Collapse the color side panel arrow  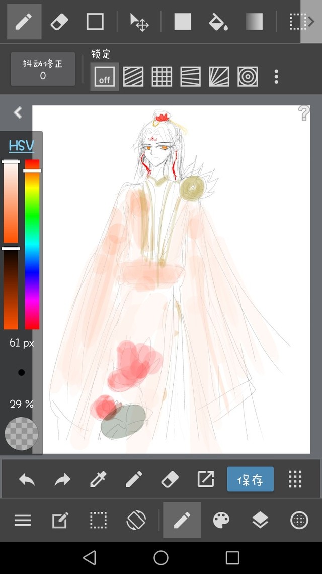(x=18, y=112)
